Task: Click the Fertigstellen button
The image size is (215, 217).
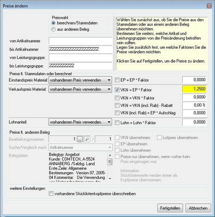Action: tap(170, 208)
